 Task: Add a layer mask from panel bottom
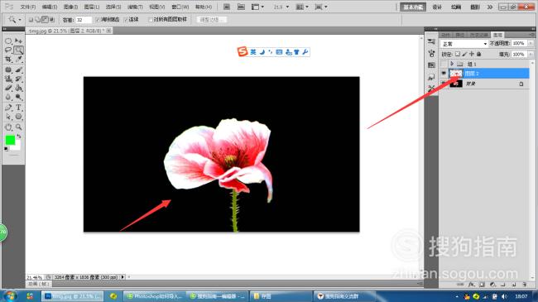[x=482, y=285]
